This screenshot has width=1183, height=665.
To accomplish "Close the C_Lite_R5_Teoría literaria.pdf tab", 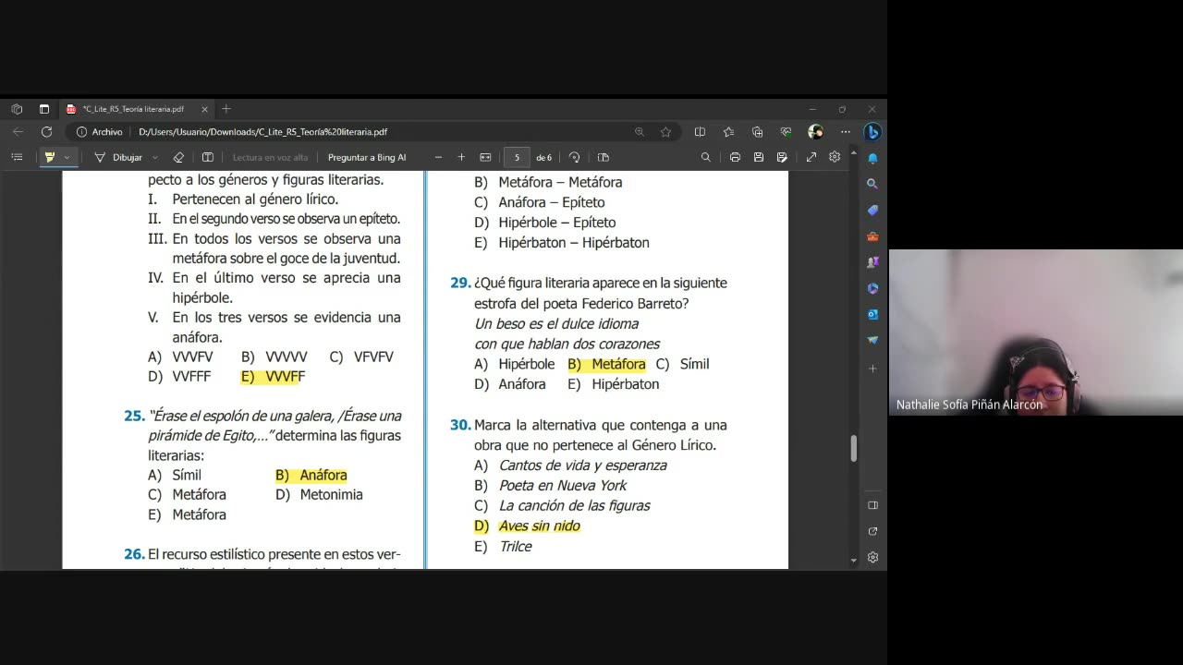I will point(203,109).
